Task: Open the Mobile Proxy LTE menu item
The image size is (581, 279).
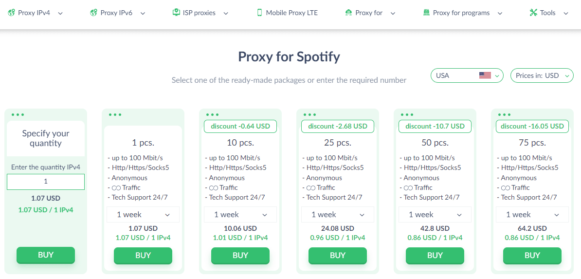Action: pos(287,13)
